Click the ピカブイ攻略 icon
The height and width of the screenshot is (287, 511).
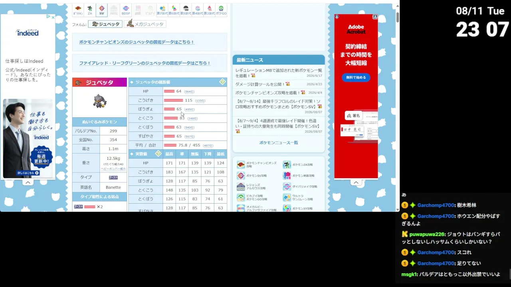click(241, 197)
